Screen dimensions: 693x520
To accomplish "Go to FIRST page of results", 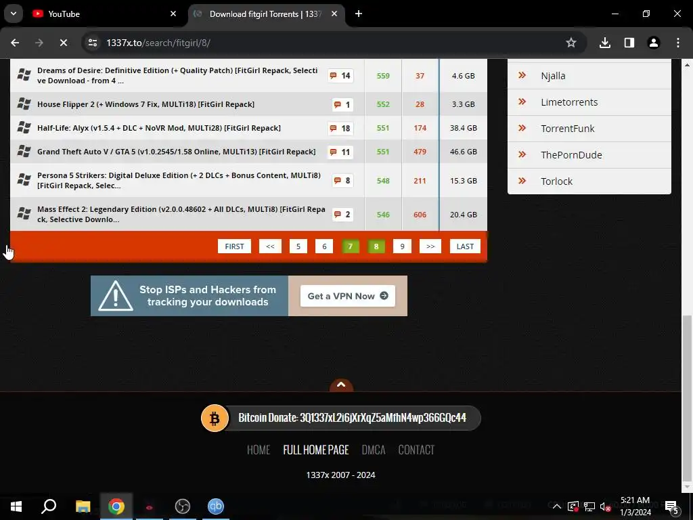I will 234,246.
